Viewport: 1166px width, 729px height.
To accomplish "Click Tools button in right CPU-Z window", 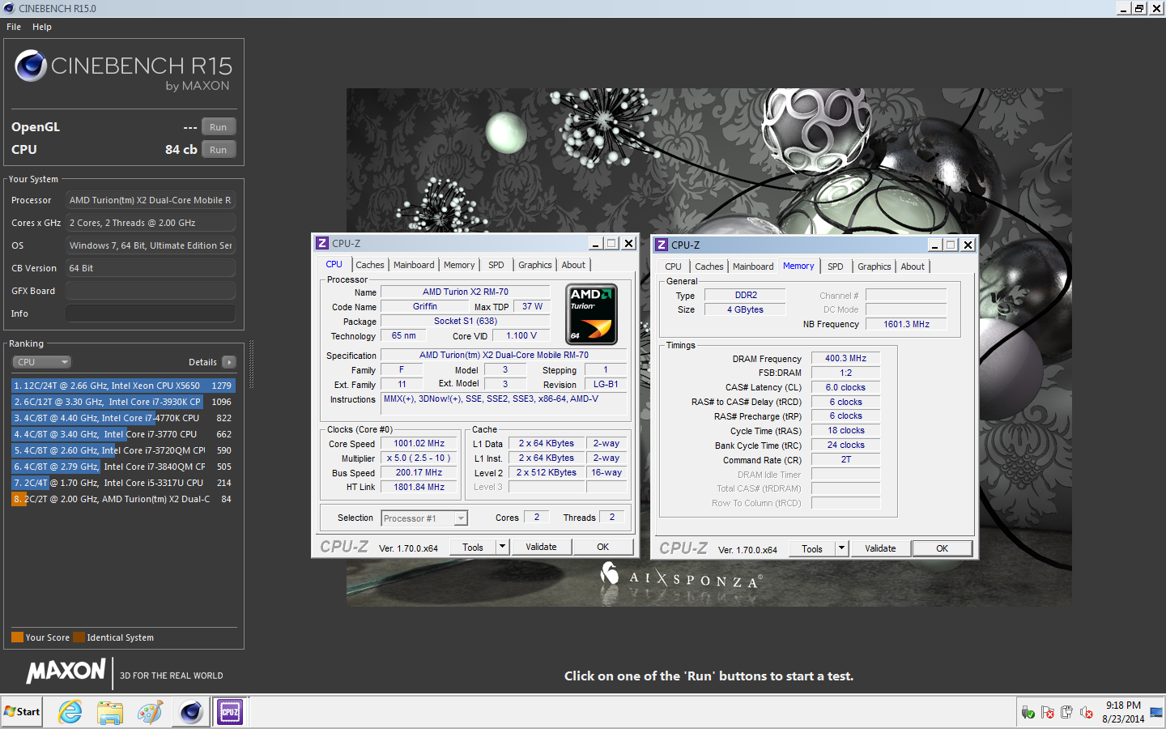I will click(812, 549).
